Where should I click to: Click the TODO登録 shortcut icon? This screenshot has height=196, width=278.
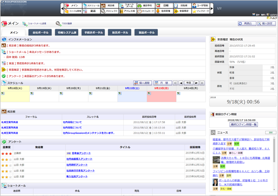click(59, 24)
